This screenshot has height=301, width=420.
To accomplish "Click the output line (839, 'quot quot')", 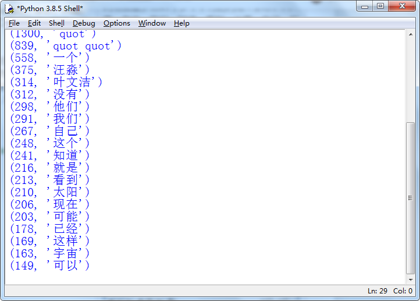I will pyautogui.click(x=66, y=46).
